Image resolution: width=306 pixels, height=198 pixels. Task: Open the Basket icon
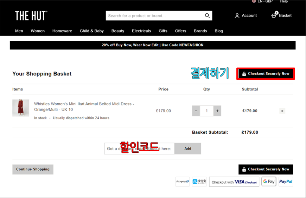tap(275, 15)
